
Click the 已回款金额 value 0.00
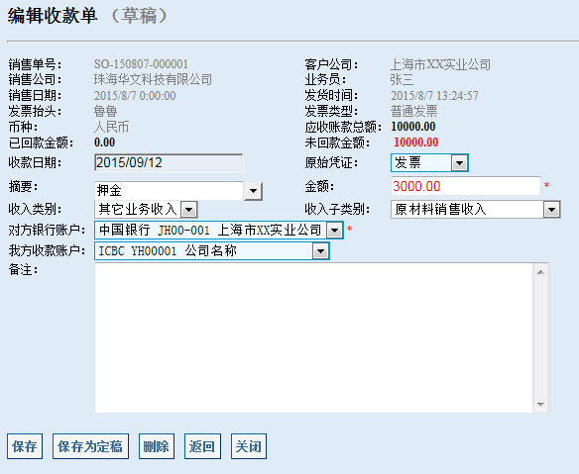coord(104,142)
